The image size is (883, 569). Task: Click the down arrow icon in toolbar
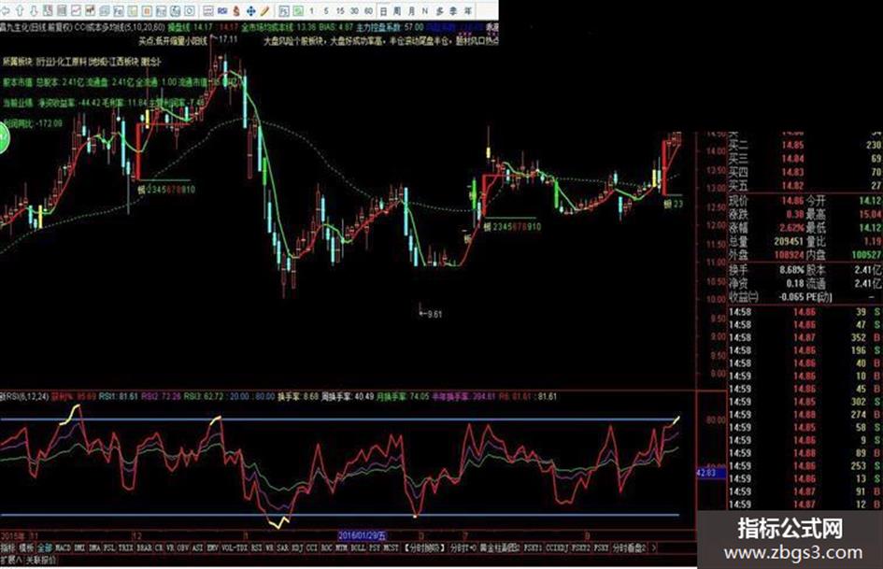(34, 10)
